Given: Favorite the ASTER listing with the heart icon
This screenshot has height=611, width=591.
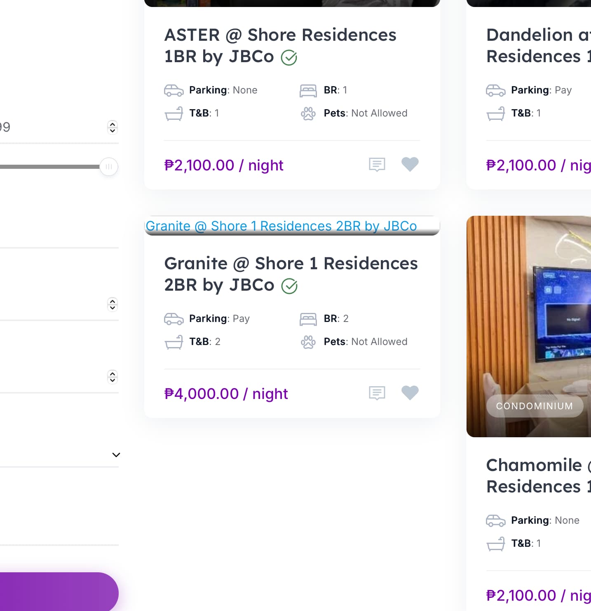Looking at the screenshot, I should pos(410,164).
